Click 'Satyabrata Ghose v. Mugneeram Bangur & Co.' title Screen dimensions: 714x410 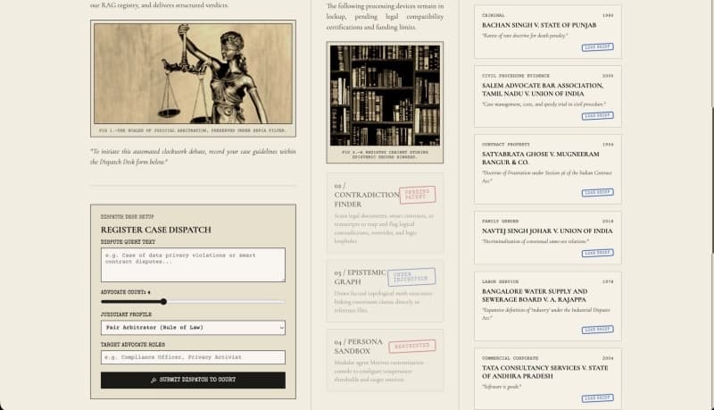point(541,158)
